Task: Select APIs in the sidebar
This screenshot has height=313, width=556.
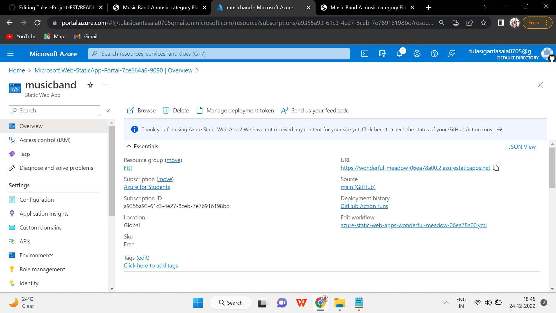Action: tap(25, 241)
